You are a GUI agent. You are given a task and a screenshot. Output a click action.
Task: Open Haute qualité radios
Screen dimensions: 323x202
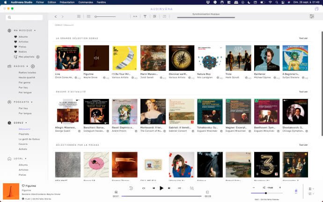tap(27, 78)
